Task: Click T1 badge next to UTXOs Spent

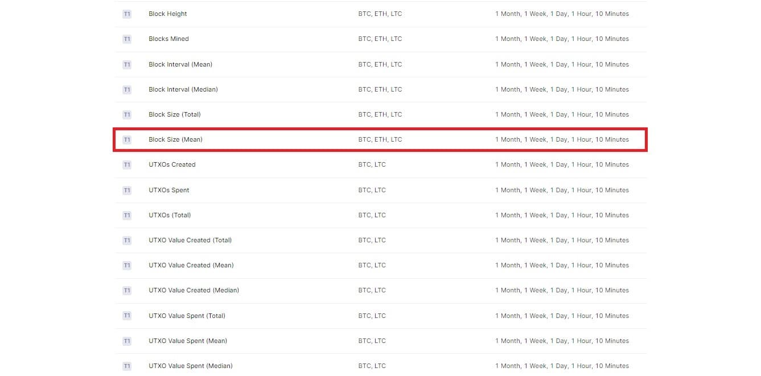Action: point(126,191)
